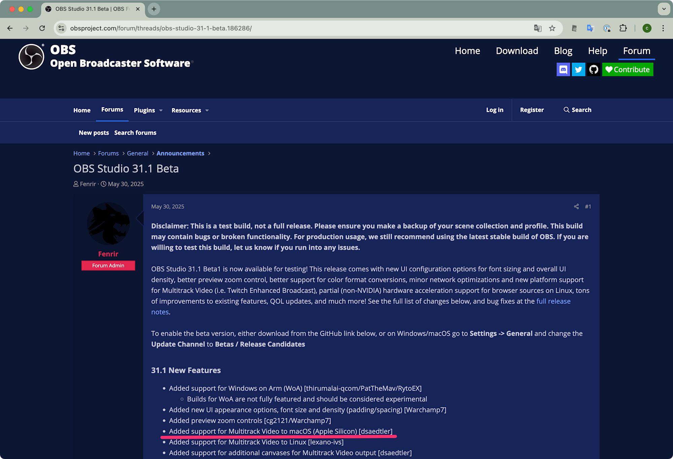Screen dimensions: 673x459
Task: Expand the Plugins dropdown arrow
Action: (161, 110)
